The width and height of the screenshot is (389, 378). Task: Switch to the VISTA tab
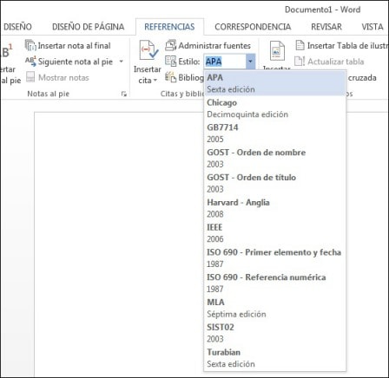point(373,27)
